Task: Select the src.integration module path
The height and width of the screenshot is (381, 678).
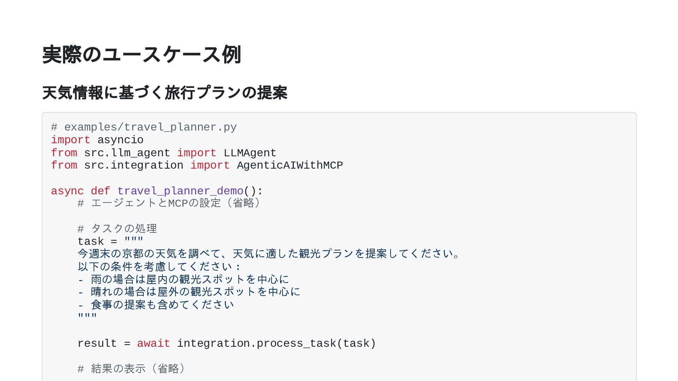Action: 133,165
